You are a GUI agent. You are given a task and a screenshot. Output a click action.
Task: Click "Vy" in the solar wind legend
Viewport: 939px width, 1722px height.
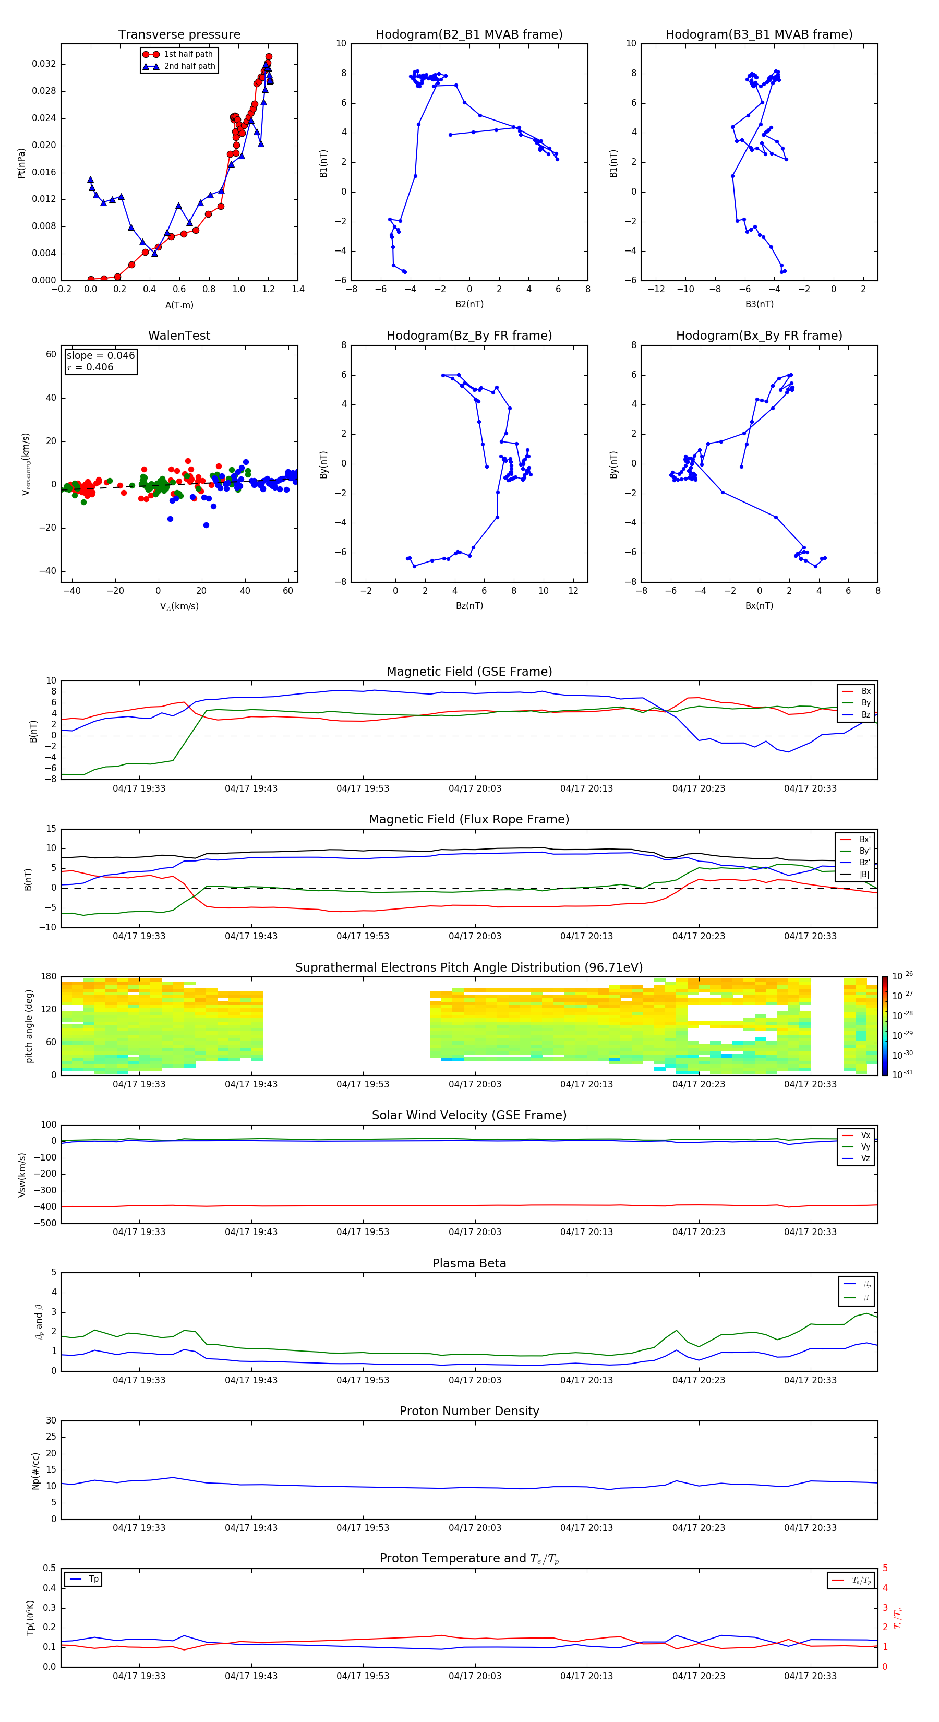click(865, 1146)
